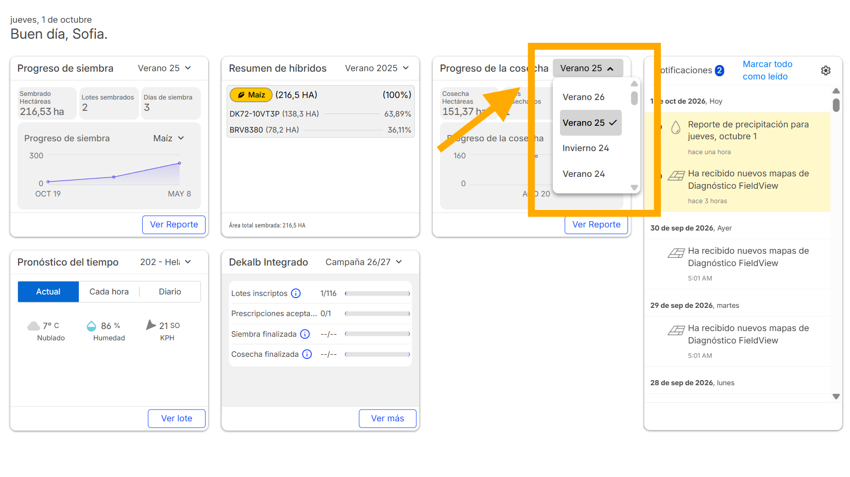The width and height of the screenshot is (850, 477).
Task: Click the precipitation report droplet icon
Action: point(676,127)
